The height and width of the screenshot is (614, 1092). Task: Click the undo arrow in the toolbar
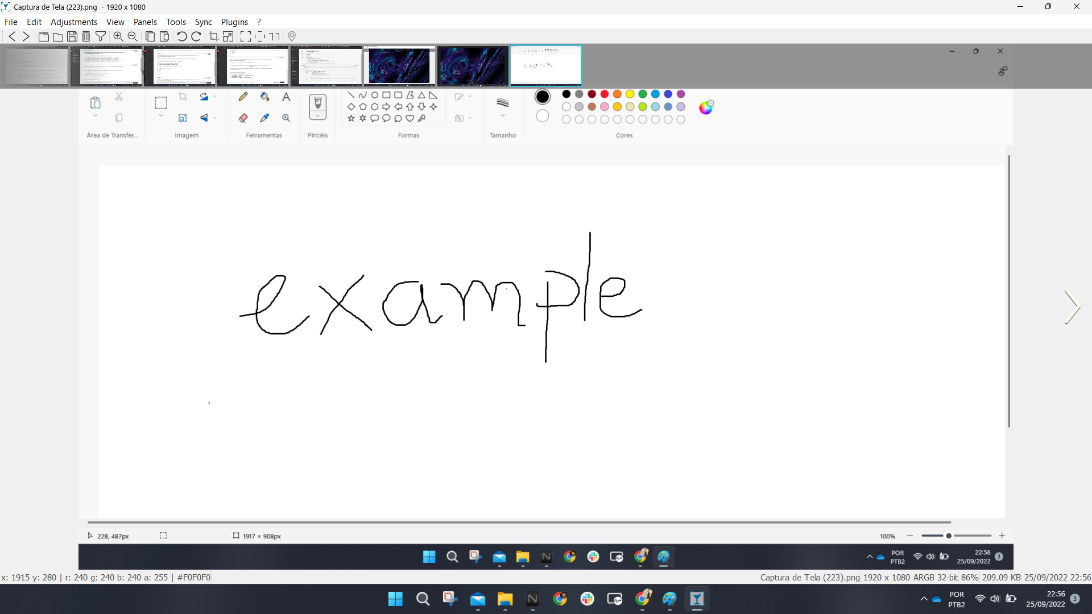pyautogui.click(x=181, y=36)
